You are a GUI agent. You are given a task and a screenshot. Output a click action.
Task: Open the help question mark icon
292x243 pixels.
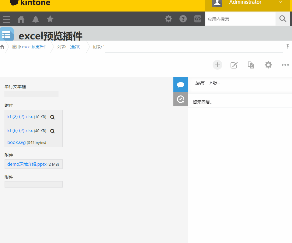(183, 19)
